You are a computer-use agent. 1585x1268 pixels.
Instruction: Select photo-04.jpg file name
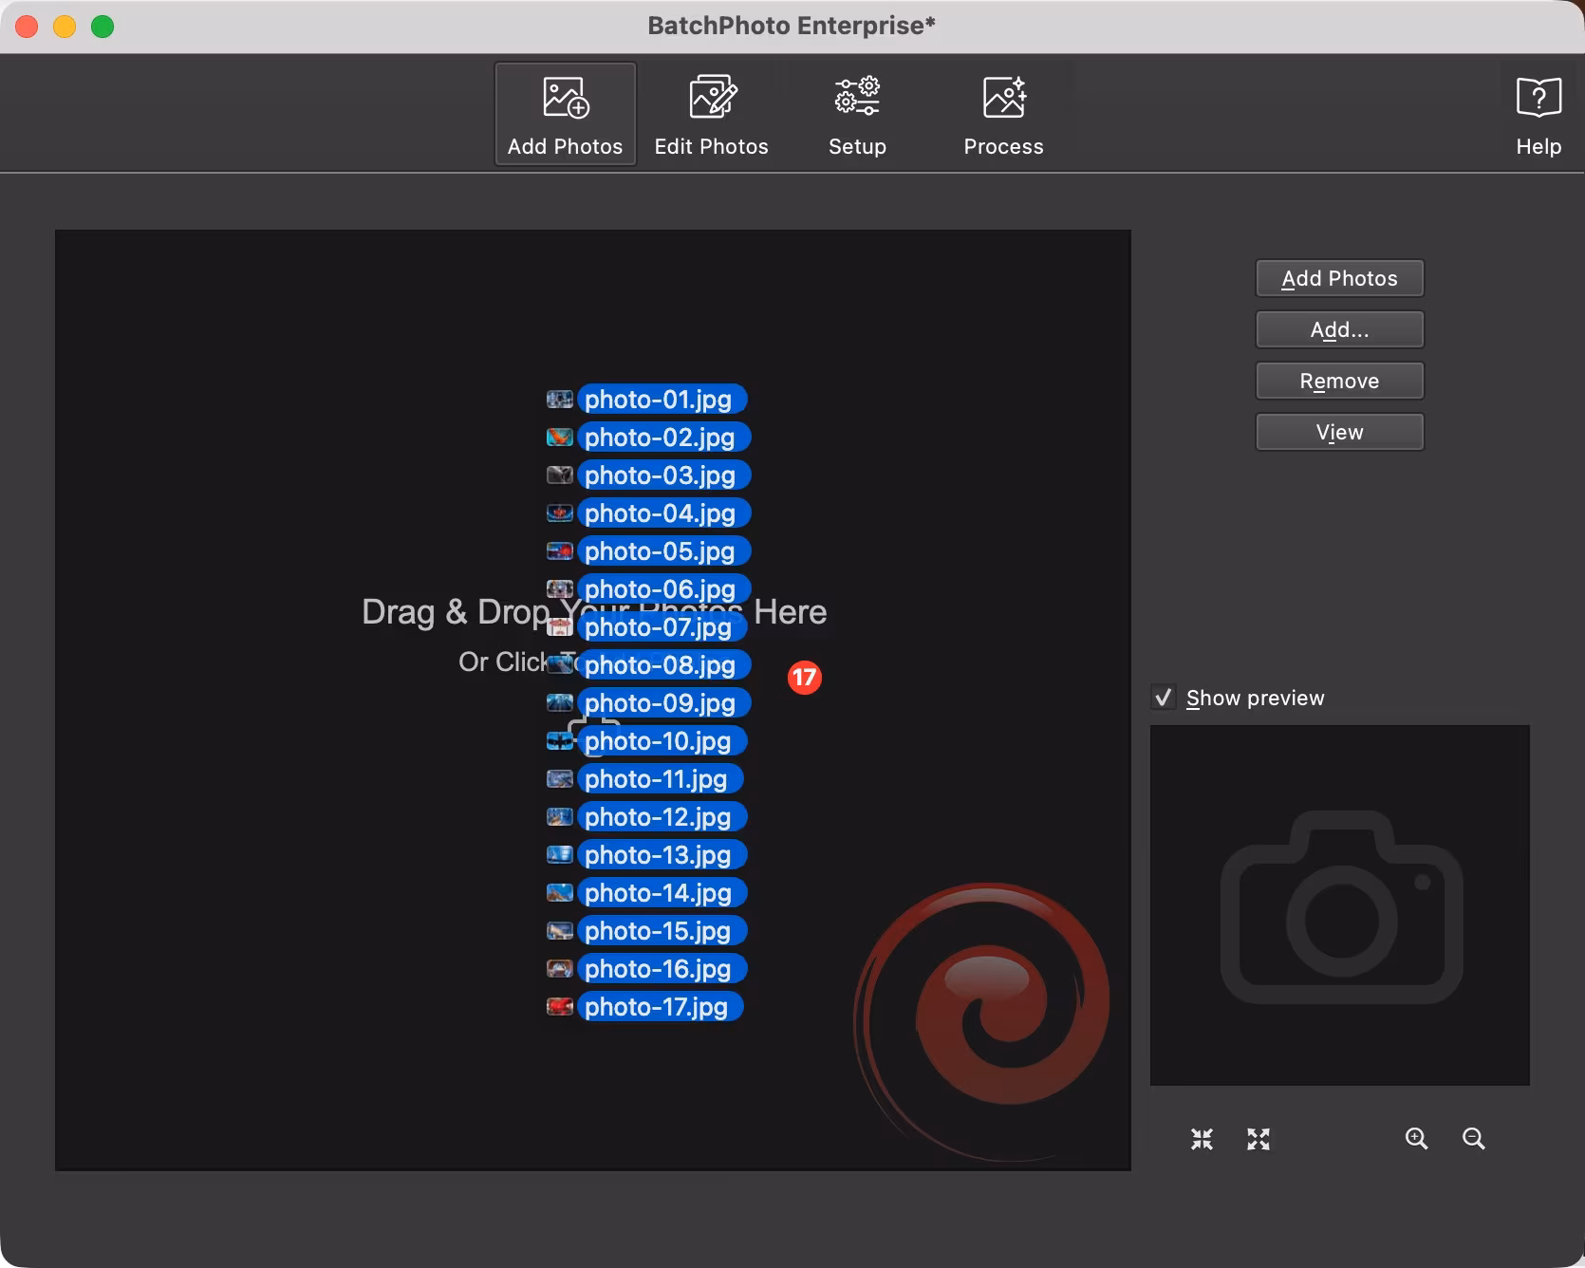(x=663, y=513)
